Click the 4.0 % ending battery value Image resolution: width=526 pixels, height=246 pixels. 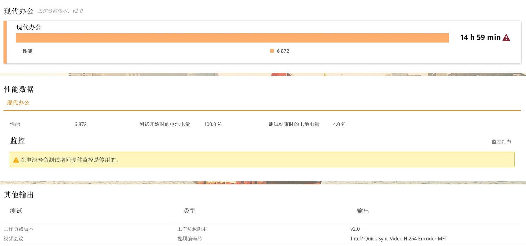pyautogui.click(x=339, y=124)
